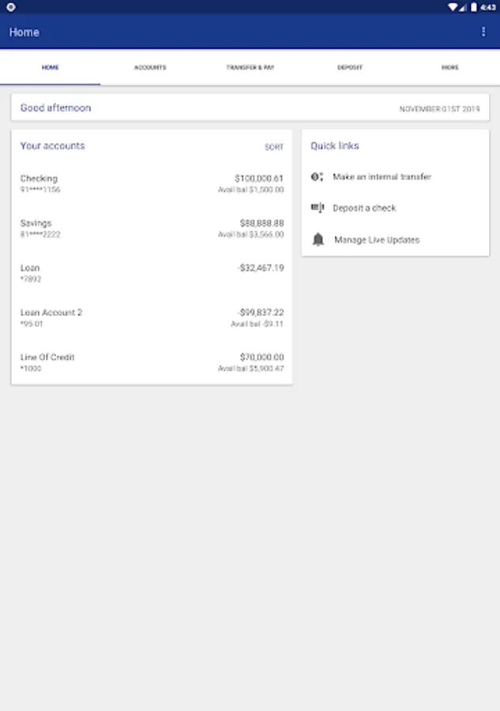
Task: Switch to the Transfer & Pay tab
Action: coord(250,68)
